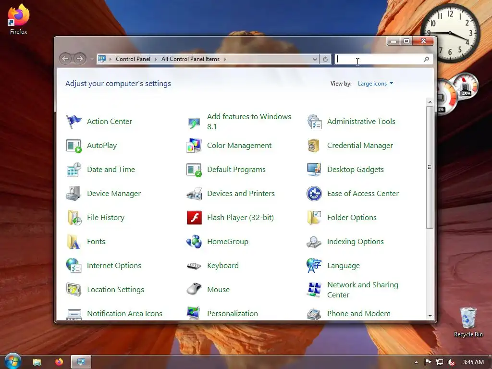Click the All Control Panel Items breadcrumb

[190, 59]
